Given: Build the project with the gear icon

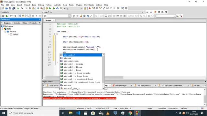Looking at the screenshot, I should point(47,8).
